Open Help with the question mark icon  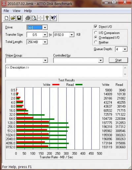47,18
